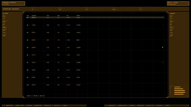Click the CLEARED status in row 5
Screen dimensions: 191x107
78,48
